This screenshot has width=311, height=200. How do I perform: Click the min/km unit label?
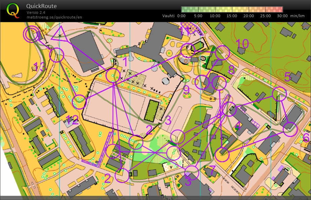click(298, 16)
